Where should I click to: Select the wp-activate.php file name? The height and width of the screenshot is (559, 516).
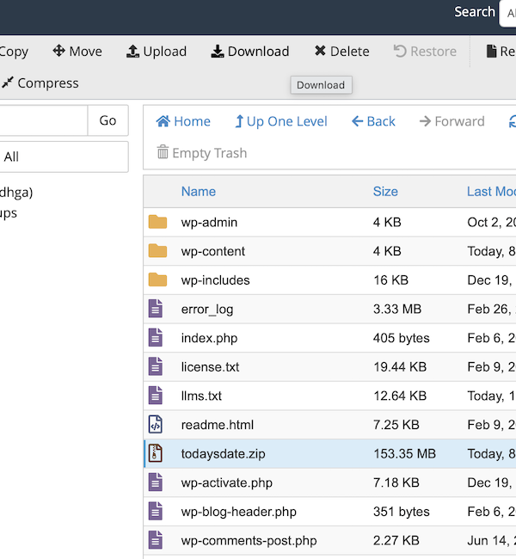tap(226, 482)
